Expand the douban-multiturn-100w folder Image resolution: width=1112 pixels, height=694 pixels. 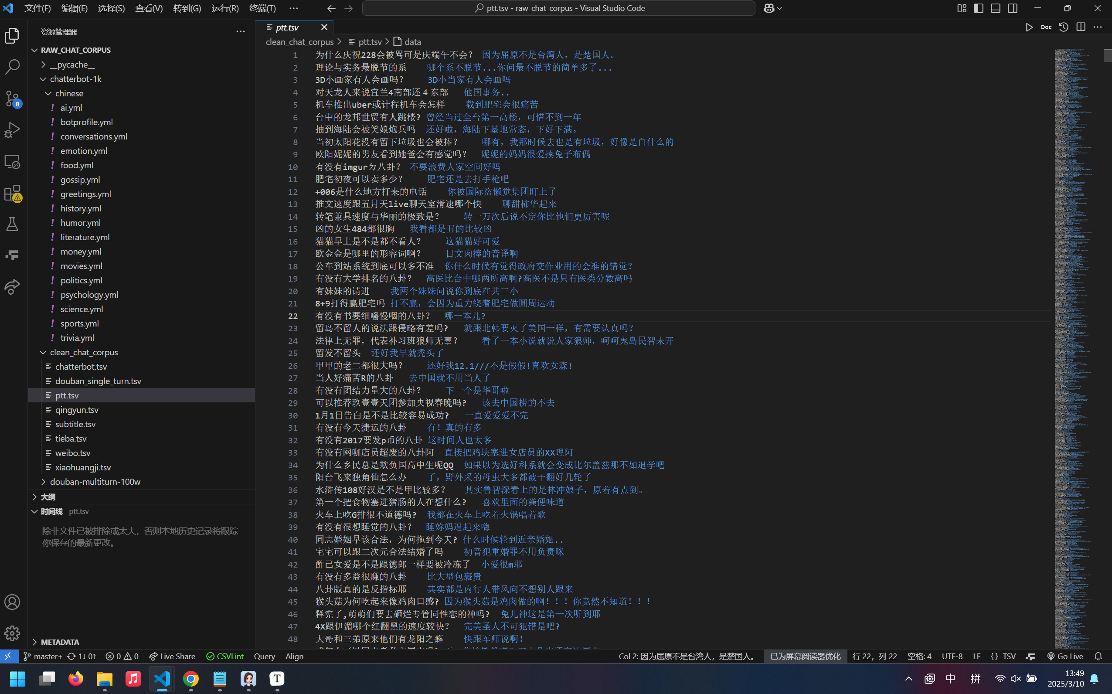(44, 482)
